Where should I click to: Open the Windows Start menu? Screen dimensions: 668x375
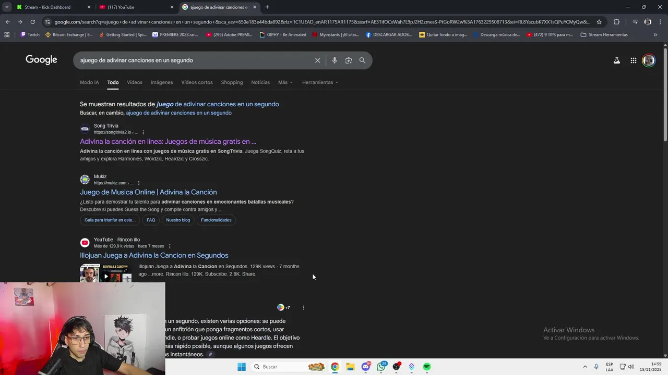[242, 367]
